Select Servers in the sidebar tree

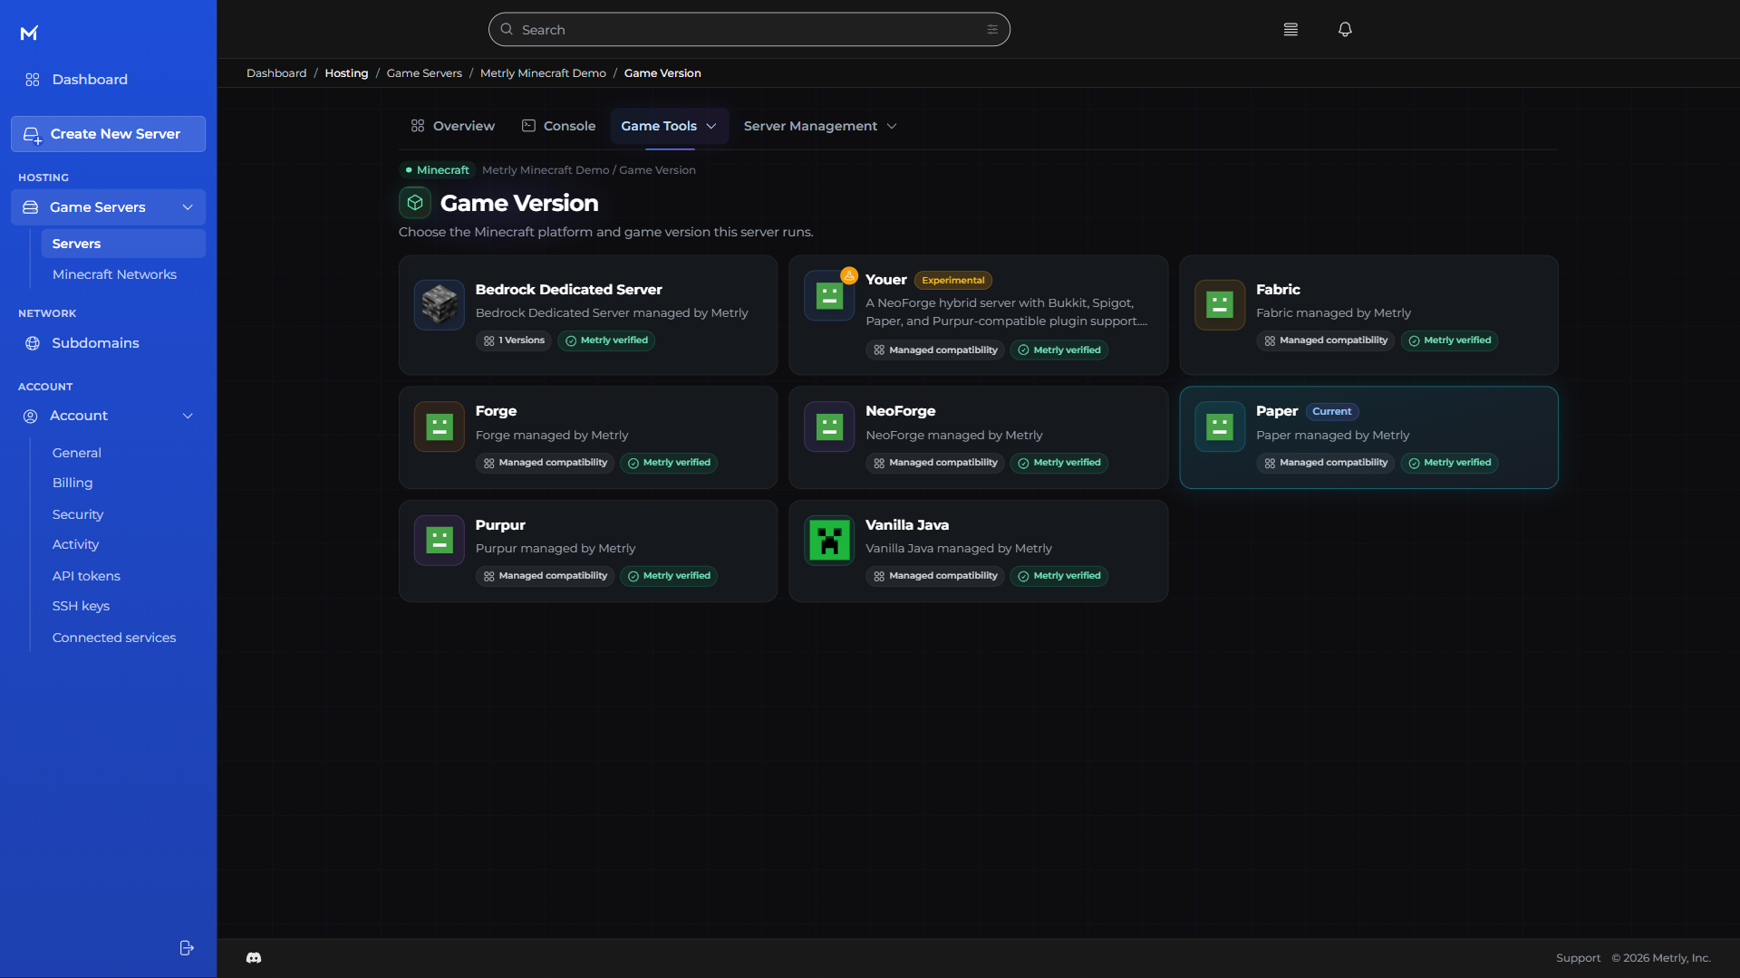point(123,244)
